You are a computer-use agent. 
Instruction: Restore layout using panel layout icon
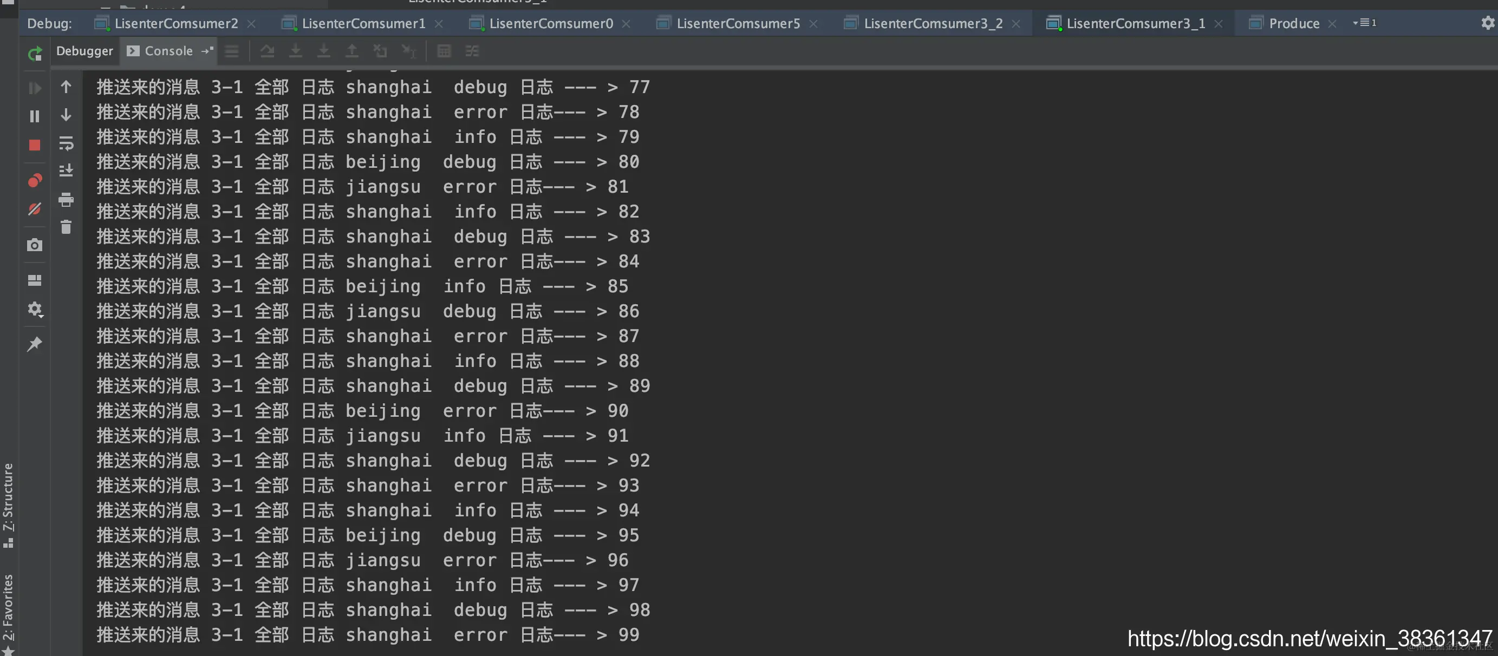click(x=35, y=281)
